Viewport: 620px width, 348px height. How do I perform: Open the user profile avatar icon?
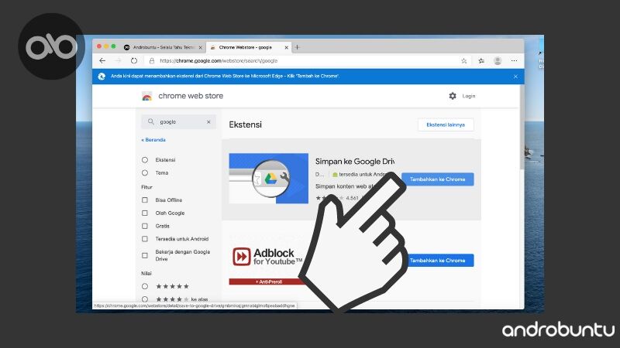[498, 61]
